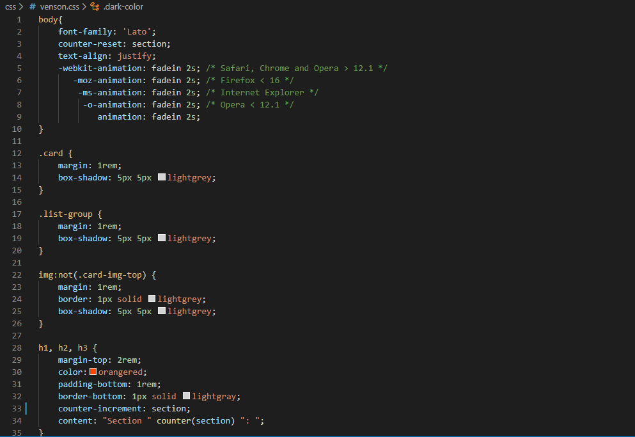The image size is (635, 437).
Task: Click lightgrey swatch in .list-group box-shadow
Action: point(162,238)
